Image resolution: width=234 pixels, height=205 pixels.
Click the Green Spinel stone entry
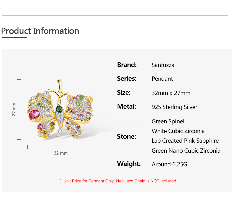168,121
